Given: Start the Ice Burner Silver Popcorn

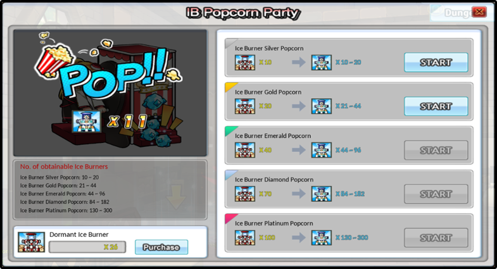Looking at the screenshot, I should click(436, 63).
